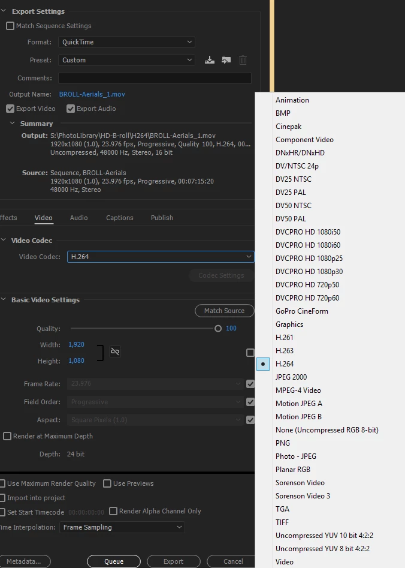Select DVCPRO HD 1080p30 codec
The height and width of the screenshot is (568, 405).
click(309, 272)
